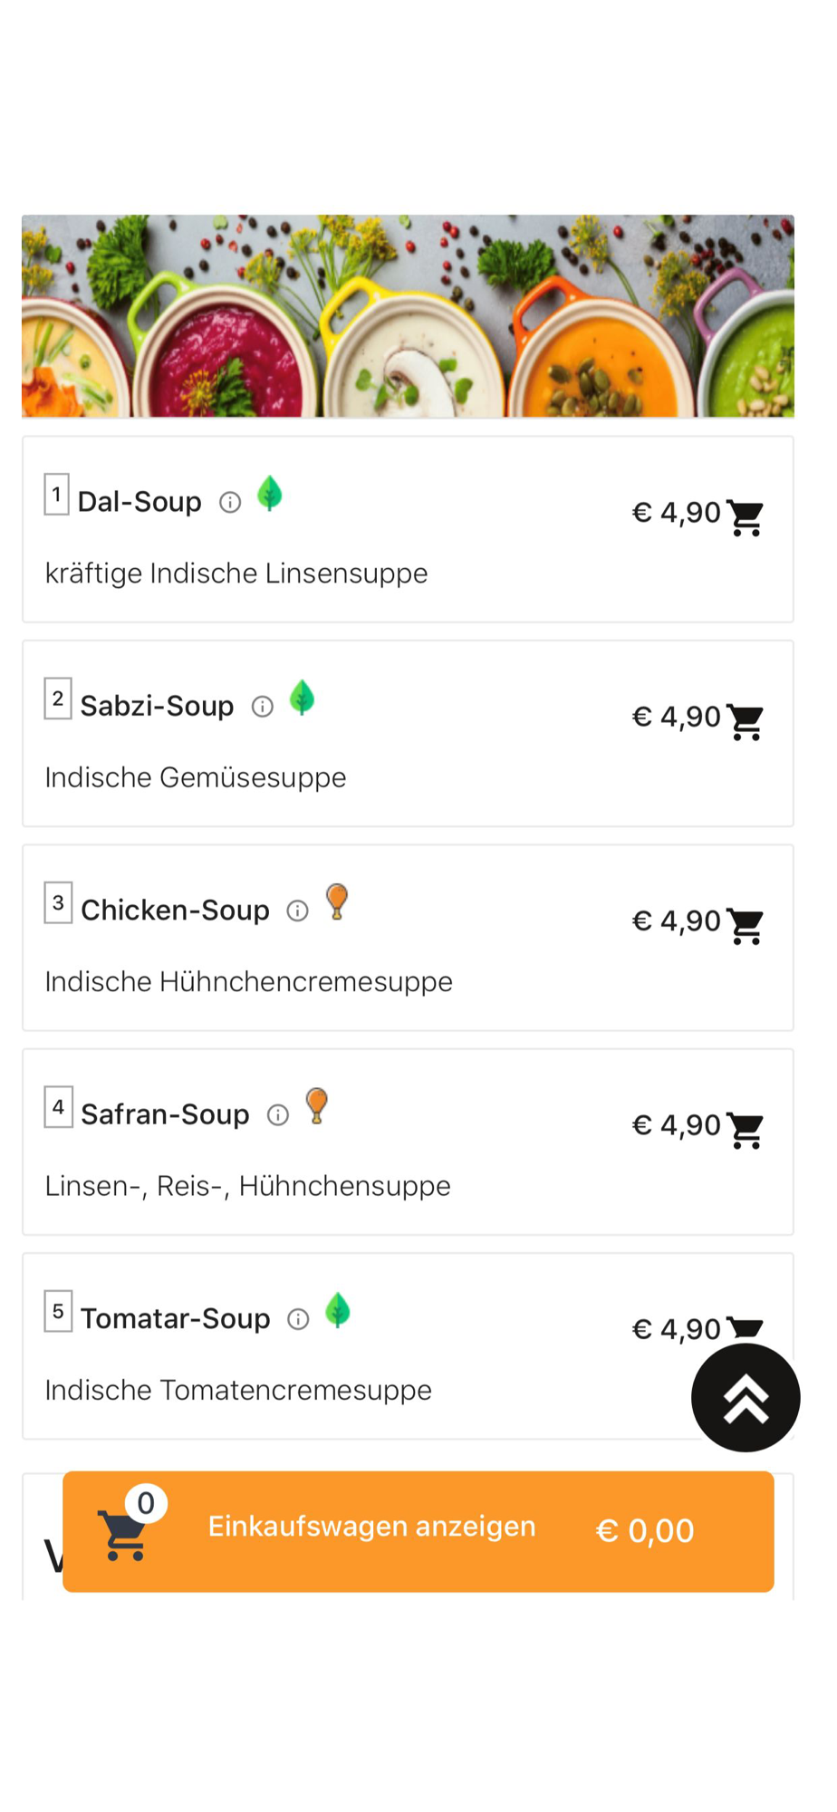Click the soup bowls banner image

tap(408, 316)
